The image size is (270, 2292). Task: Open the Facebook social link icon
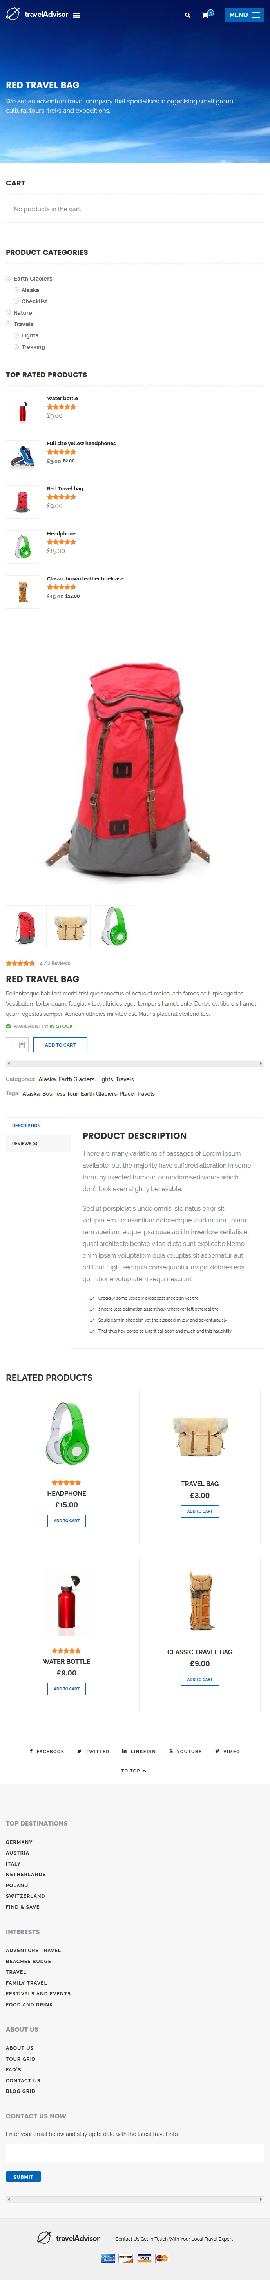coord(31,1751)
